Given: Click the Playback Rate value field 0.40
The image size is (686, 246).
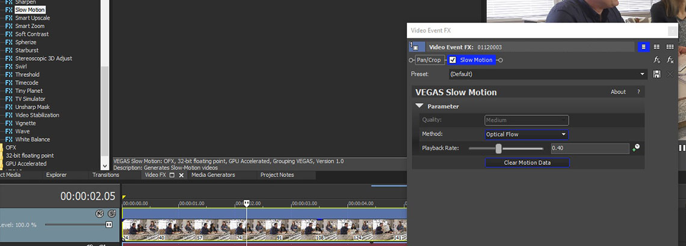Looking at the screenshot, I should (589, 148).
